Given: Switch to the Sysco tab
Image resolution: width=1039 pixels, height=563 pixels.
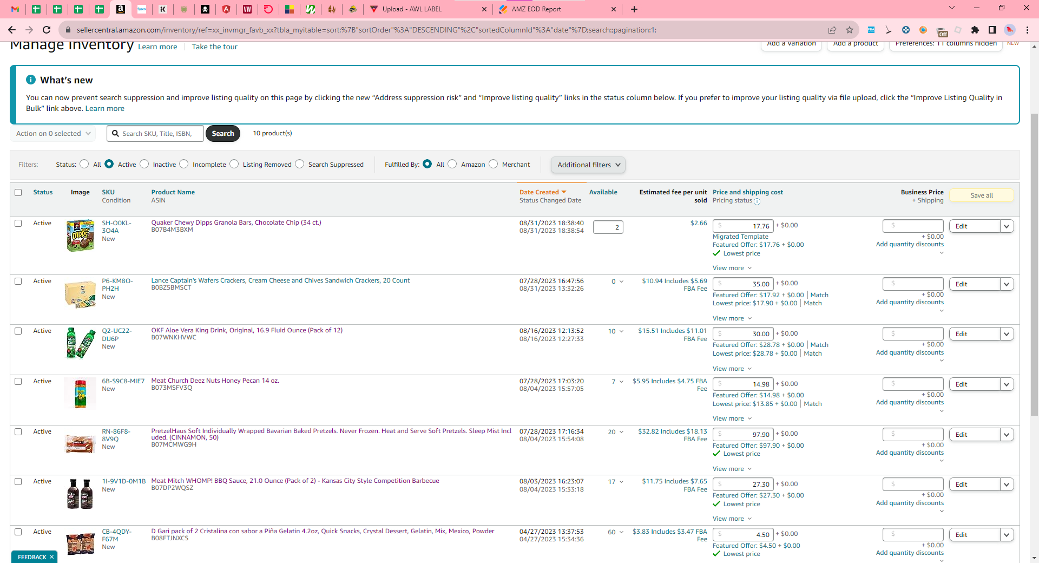Looking at the screenshot, I should pyautogui.click(x=142, y=9).
